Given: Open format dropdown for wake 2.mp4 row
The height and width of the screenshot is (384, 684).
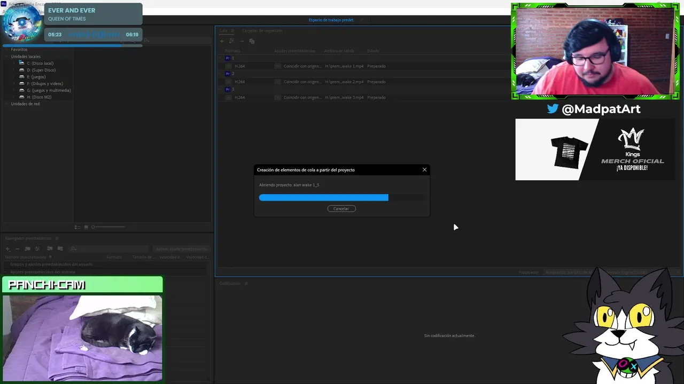Looking at the screenshot, I should tap(229, 82).
